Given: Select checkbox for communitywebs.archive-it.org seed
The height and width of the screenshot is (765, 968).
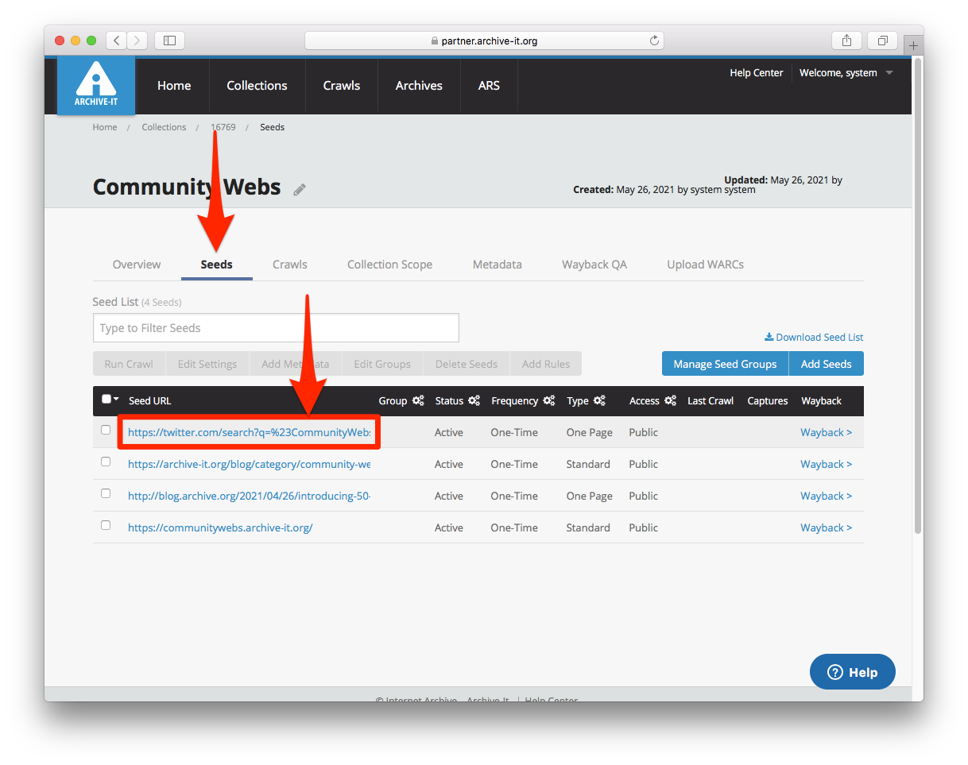Looking at the screenshot, I should pos(106,525).
